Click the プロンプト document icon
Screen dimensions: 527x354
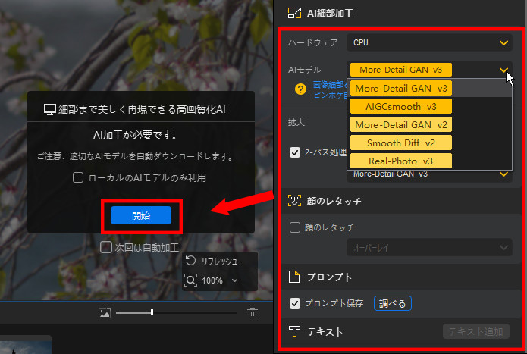coord(294,277)
